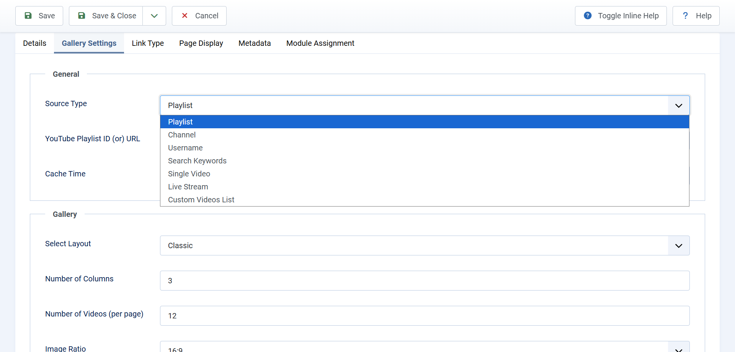Click the Save button
This screenshot has width=735, height=352.
point(39,16)
